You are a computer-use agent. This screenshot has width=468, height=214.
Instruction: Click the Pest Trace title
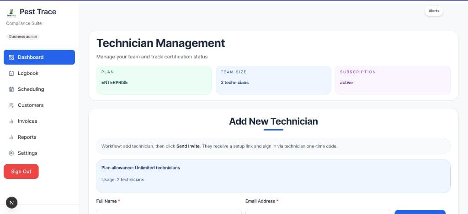(38, 11)
